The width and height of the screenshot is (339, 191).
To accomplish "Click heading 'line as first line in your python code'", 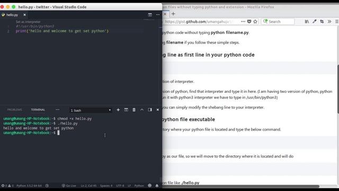I will [211, 55].
